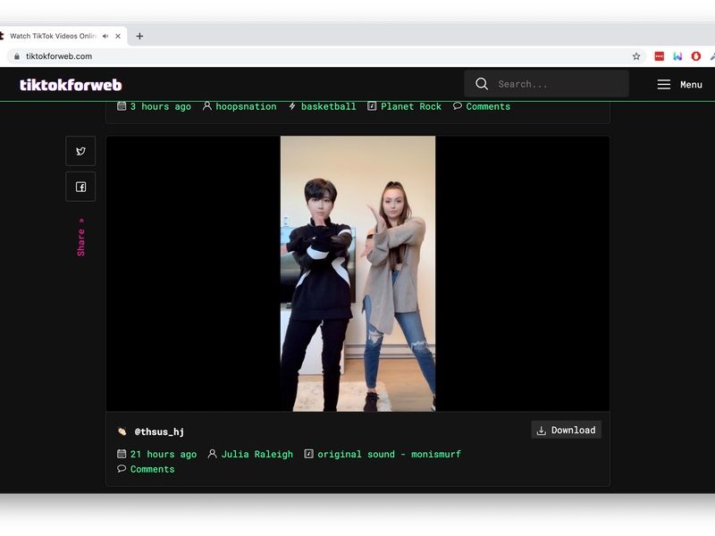Click the pointing hand icon near @thsus_hj

(121, 430)
